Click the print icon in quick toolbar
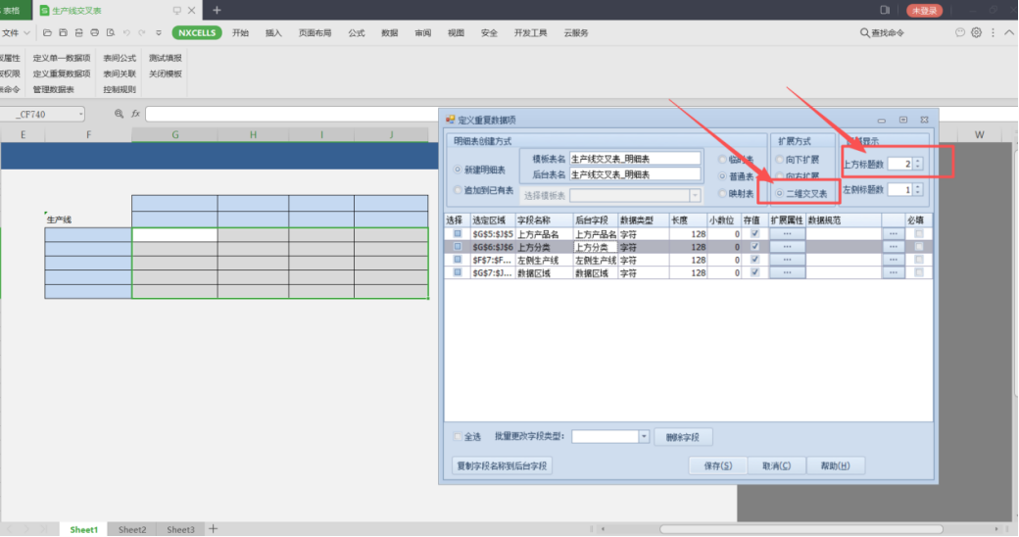The height and width of the screenshot is (537, 1019). click(94, 32)
